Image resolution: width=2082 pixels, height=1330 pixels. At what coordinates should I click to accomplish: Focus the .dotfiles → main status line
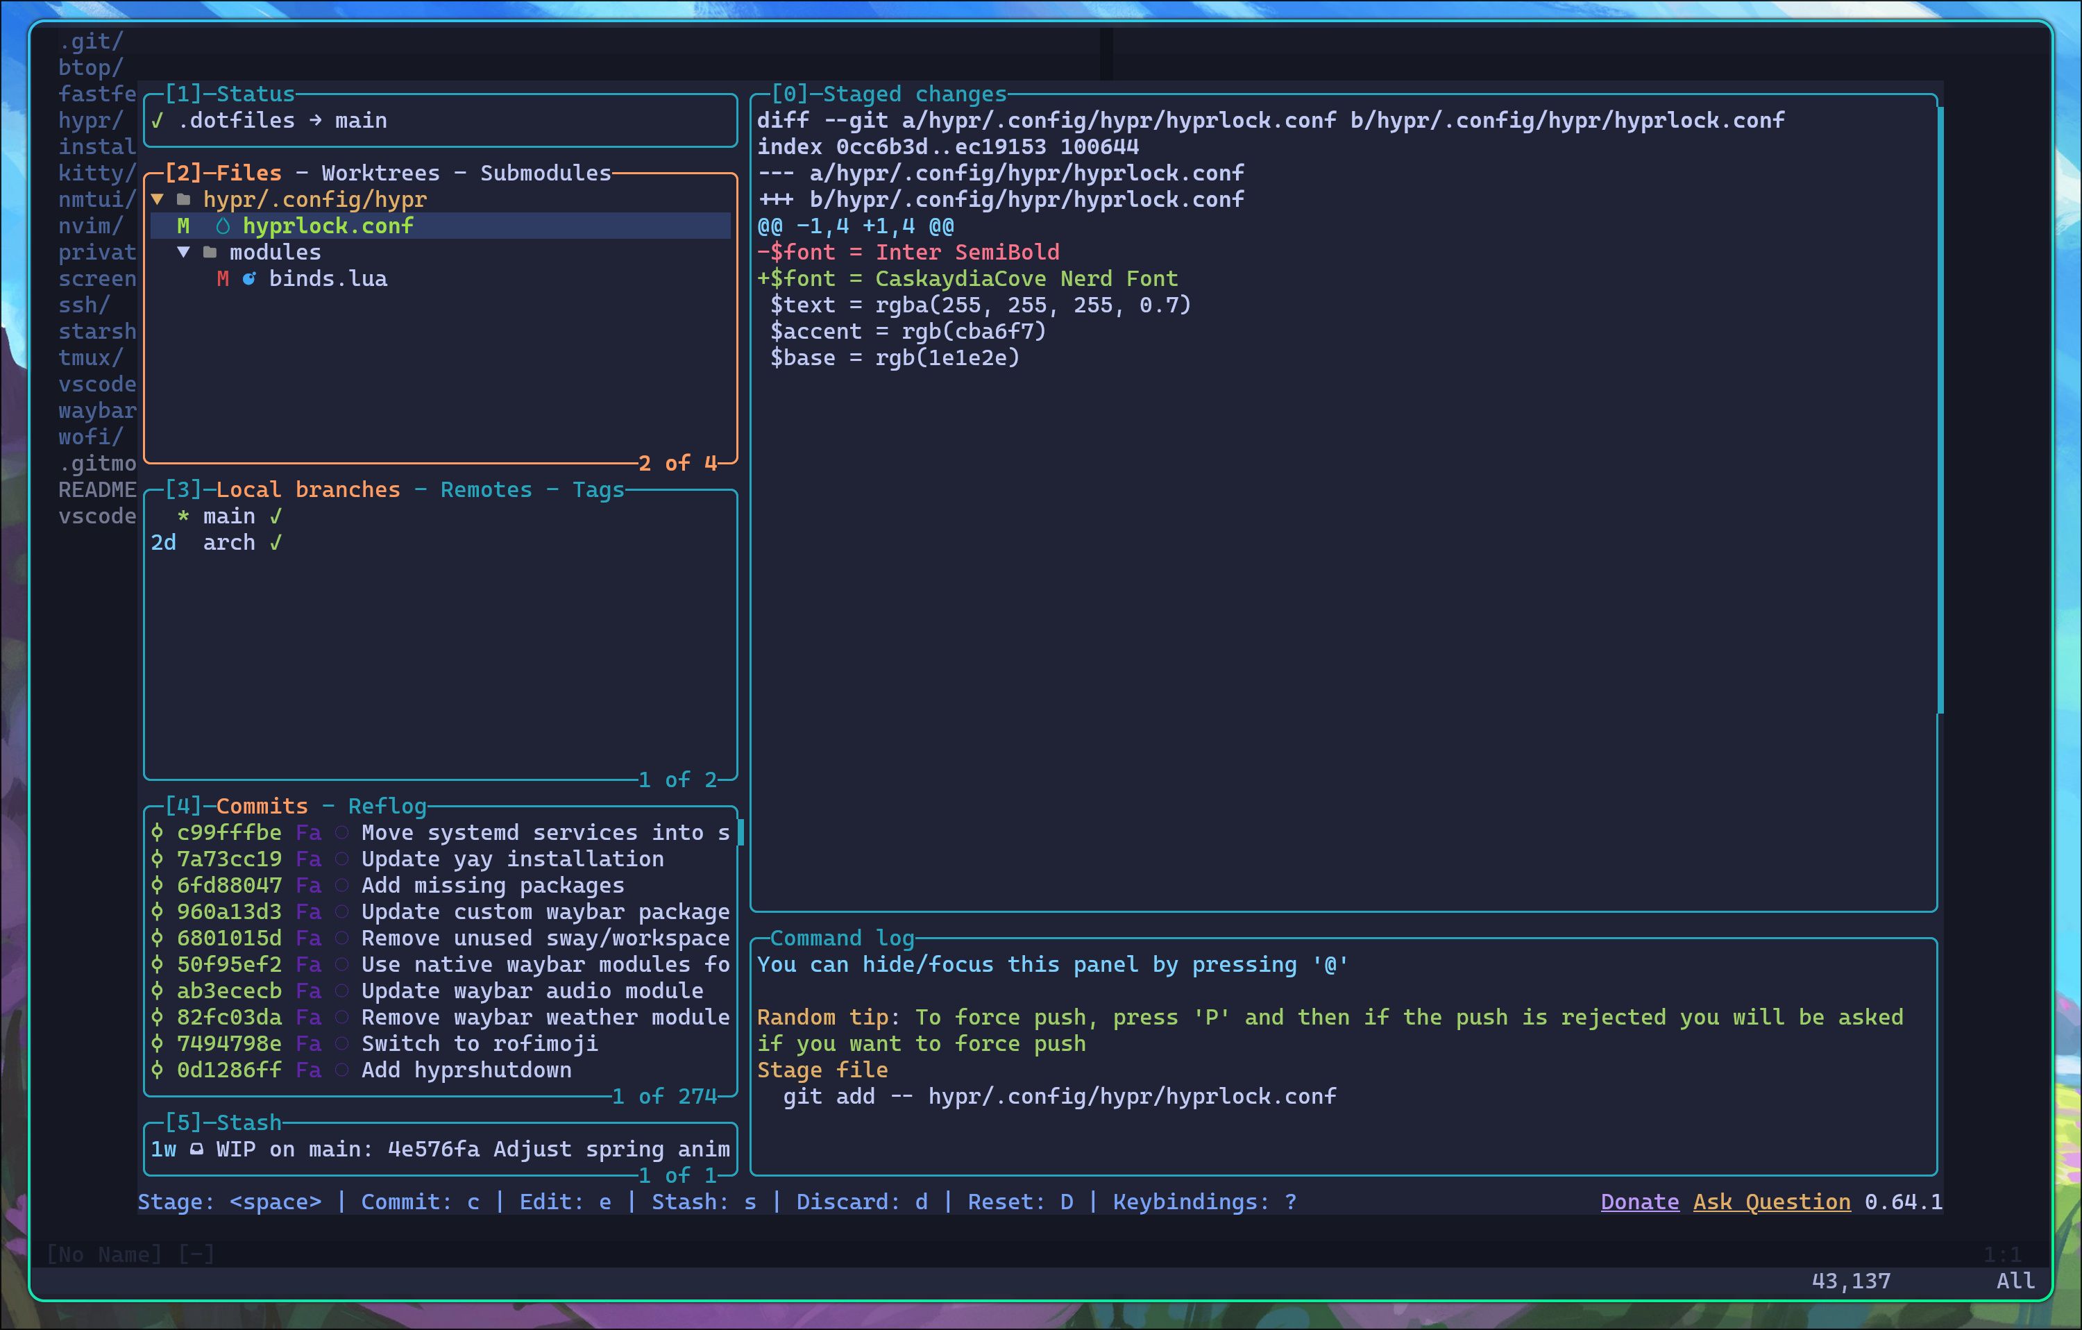click(x=282, y=121)
